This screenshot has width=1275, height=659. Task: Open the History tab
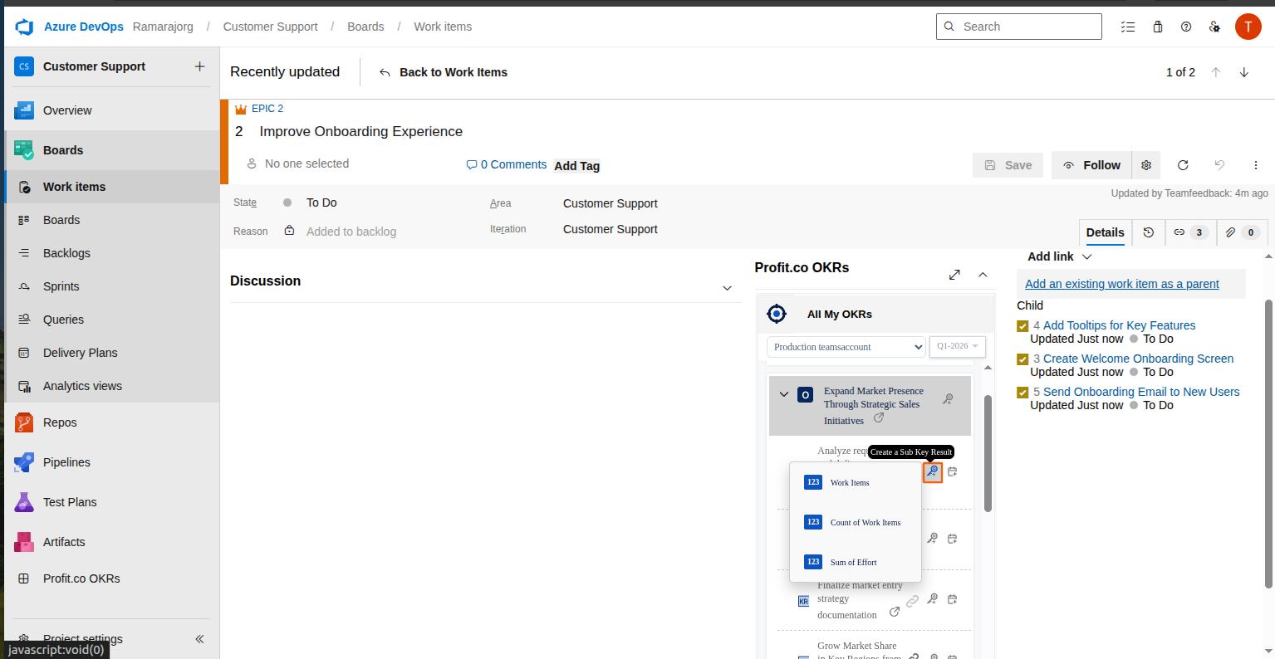coord(1149,232)
